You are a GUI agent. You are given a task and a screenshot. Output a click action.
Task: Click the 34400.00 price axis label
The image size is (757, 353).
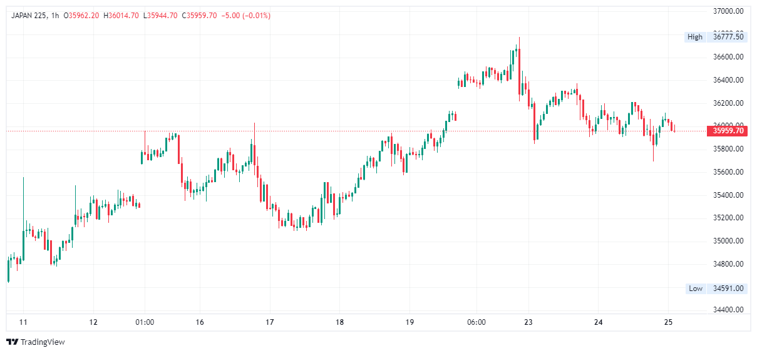tap(728, 310)
